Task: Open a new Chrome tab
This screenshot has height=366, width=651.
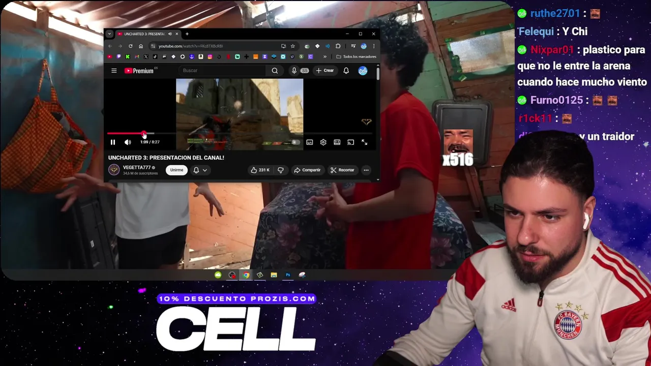Action: click(187, 34)
